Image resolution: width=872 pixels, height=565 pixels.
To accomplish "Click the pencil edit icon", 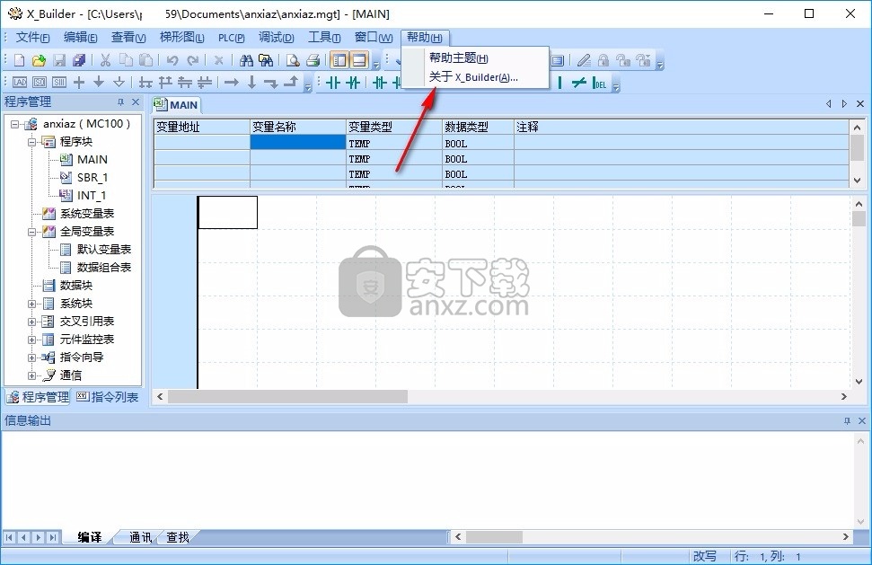I will (584, 60).
